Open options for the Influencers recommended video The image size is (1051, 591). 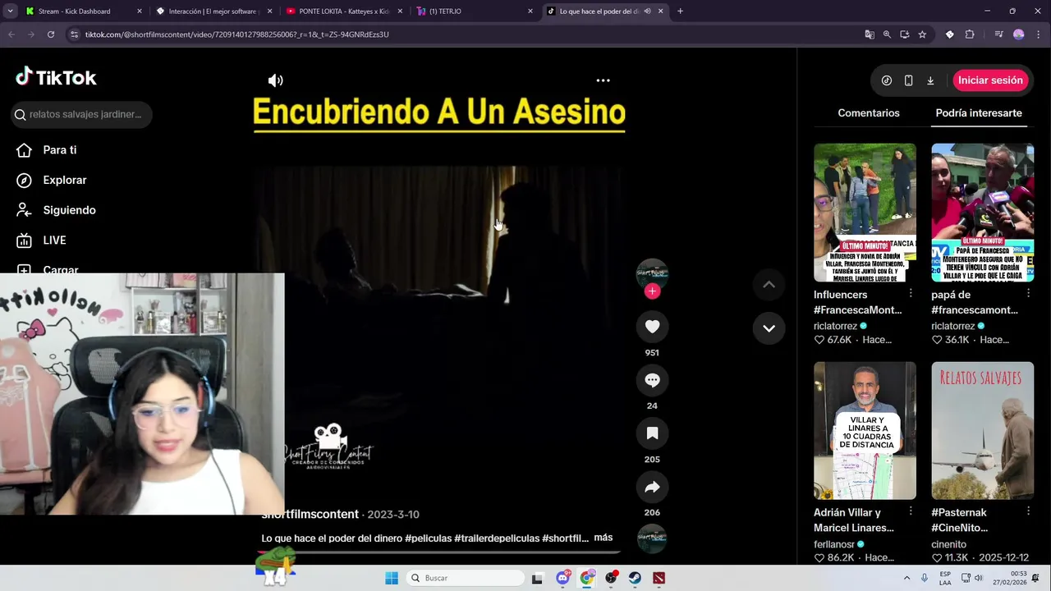pos(911,293)
